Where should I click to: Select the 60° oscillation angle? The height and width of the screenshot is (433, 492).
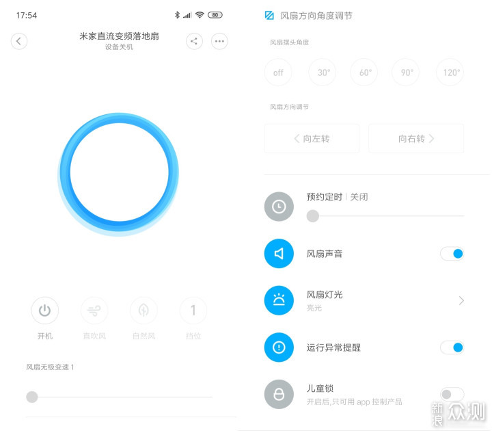point(364,73)
